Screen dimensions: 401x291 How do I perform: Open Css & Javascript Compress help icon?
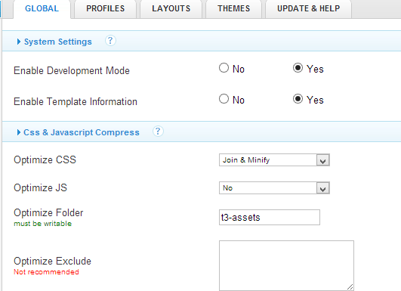click(x=158, y=132)
